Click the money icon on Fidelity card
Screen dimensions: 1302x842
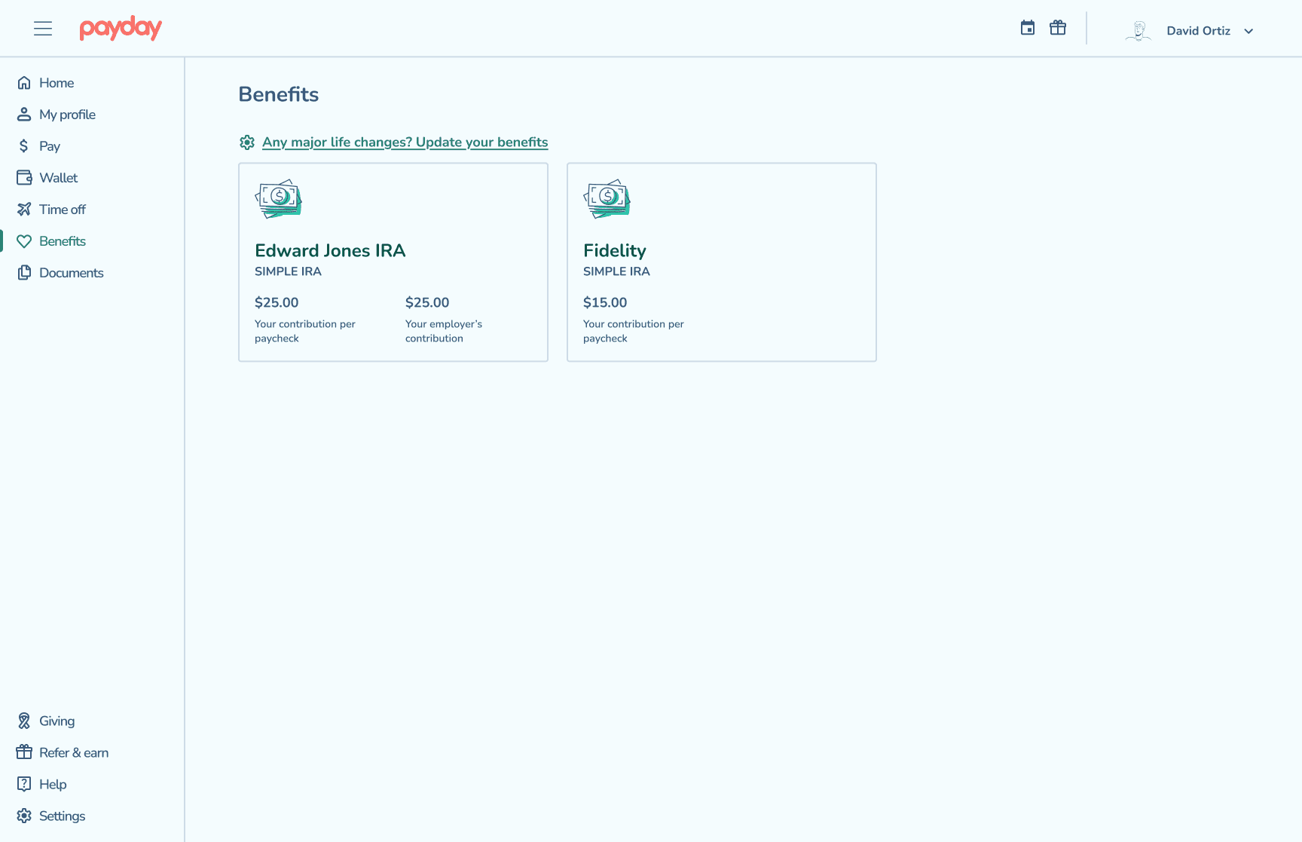point(607,199)
